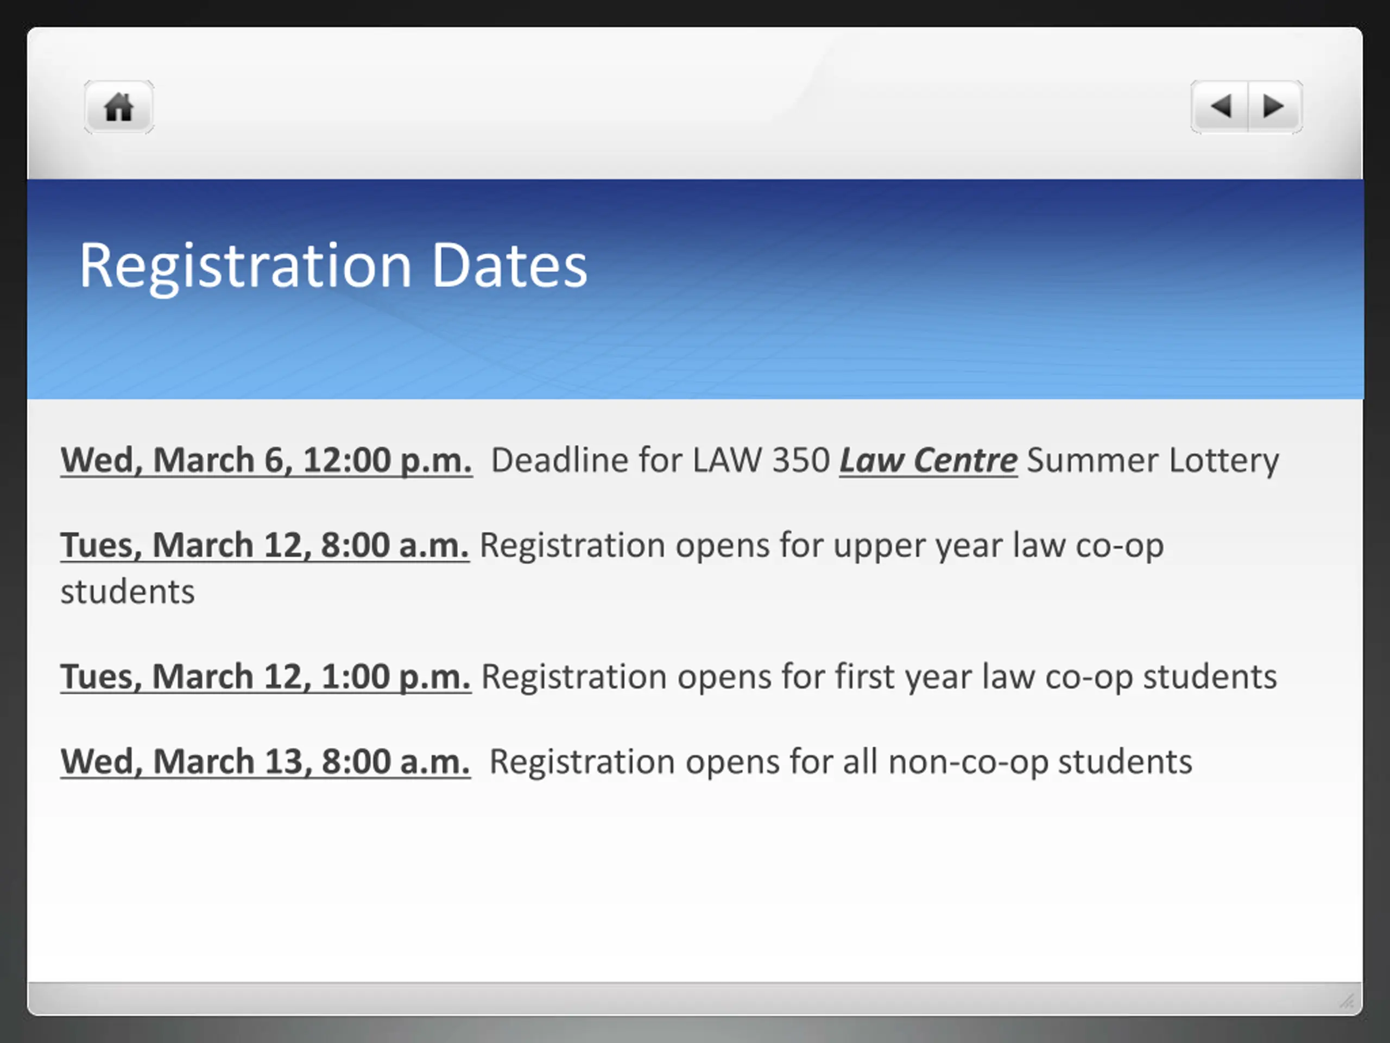Click the Home icon button
Image resolution: width=1390 pixels, height=1043 pixels.
tap(119, 107)
